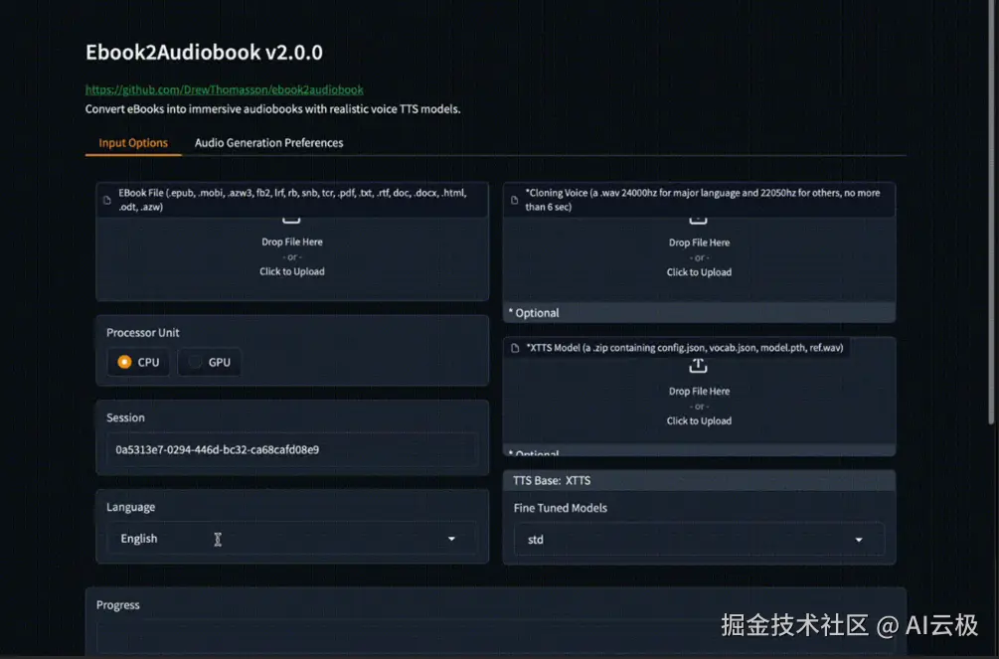Expand Language list with its arrow
The height and width of the screenshot is (659, 999).
point(451,539)
